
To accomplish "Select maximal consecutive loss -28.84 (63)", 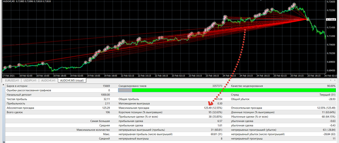I will pos(328,135).
